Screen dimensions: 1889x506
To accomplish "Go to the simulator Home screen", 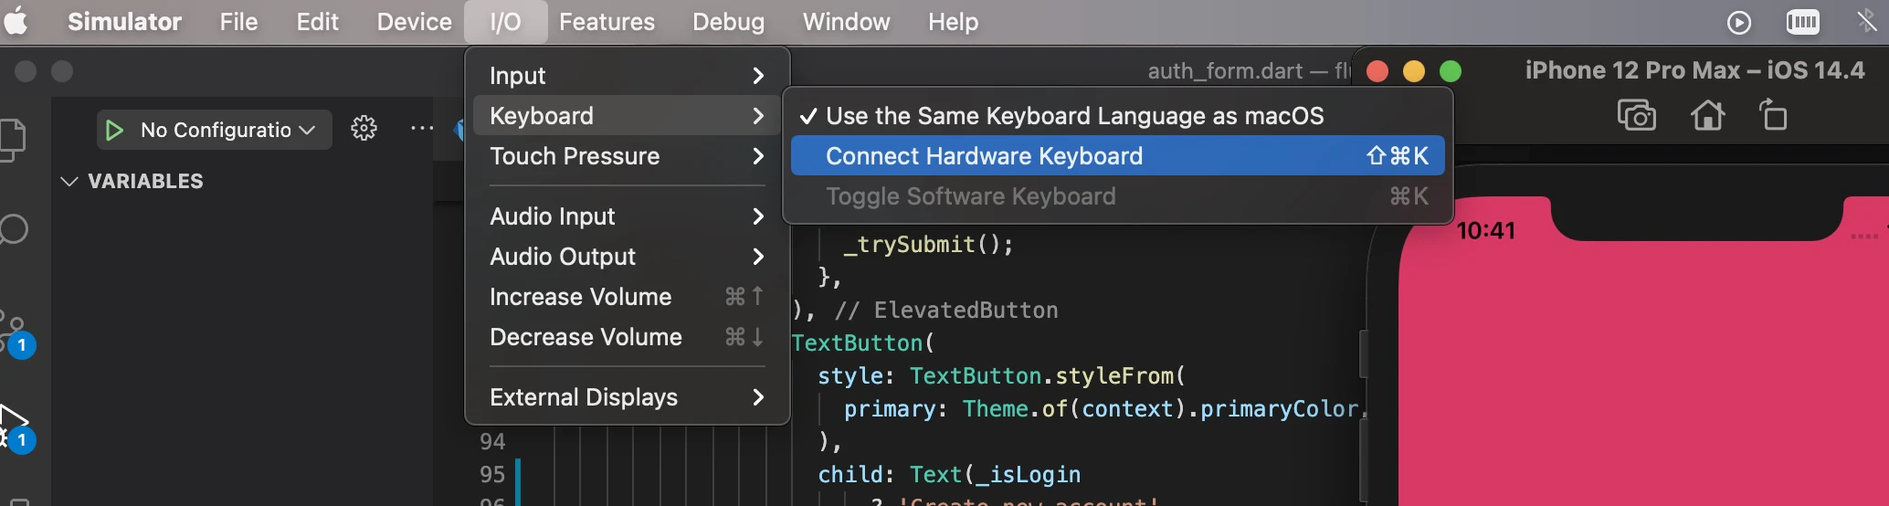I will 1706,115.
